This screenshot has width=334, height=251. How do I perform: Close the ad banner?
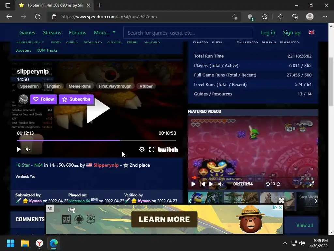click(x=281, y=207)
